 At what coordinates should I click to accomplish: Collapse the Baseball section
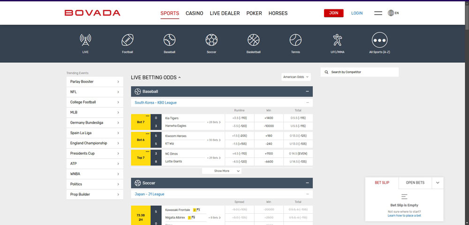point(307,91)
